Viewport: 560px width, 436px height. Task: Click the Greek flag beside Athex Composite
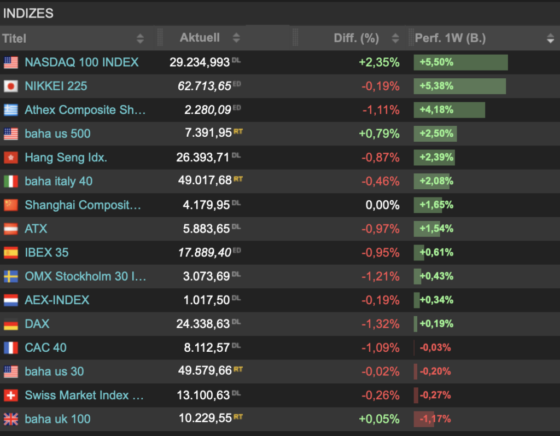pyautogui.click(x=11, y=110)
